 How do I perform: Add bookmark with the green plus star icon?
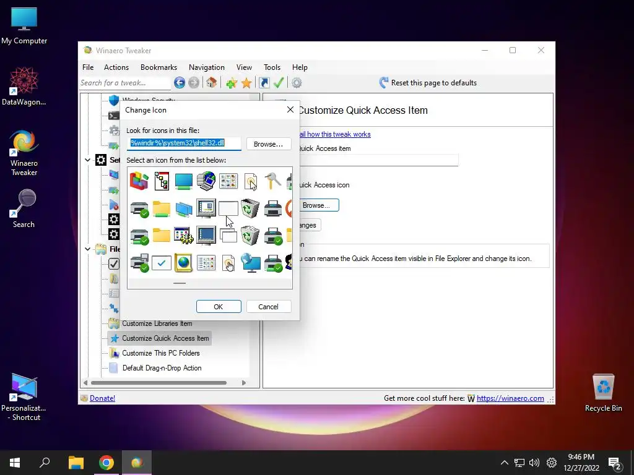[232, 83]
